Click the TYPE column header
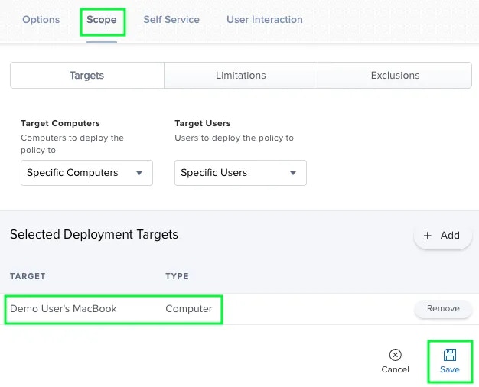 pyautogui.click(x=177, y=276)
